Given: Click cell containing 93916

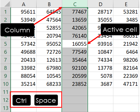Looking at the screenshot, I should (101, 44).
